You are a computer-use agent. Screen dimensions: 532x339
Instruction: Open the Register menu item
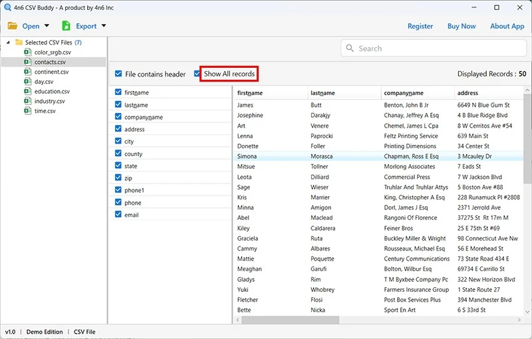[420, 27]
